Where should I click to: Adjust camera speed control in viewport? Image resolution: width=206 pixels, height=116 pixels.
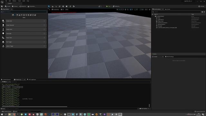[146, 9]
